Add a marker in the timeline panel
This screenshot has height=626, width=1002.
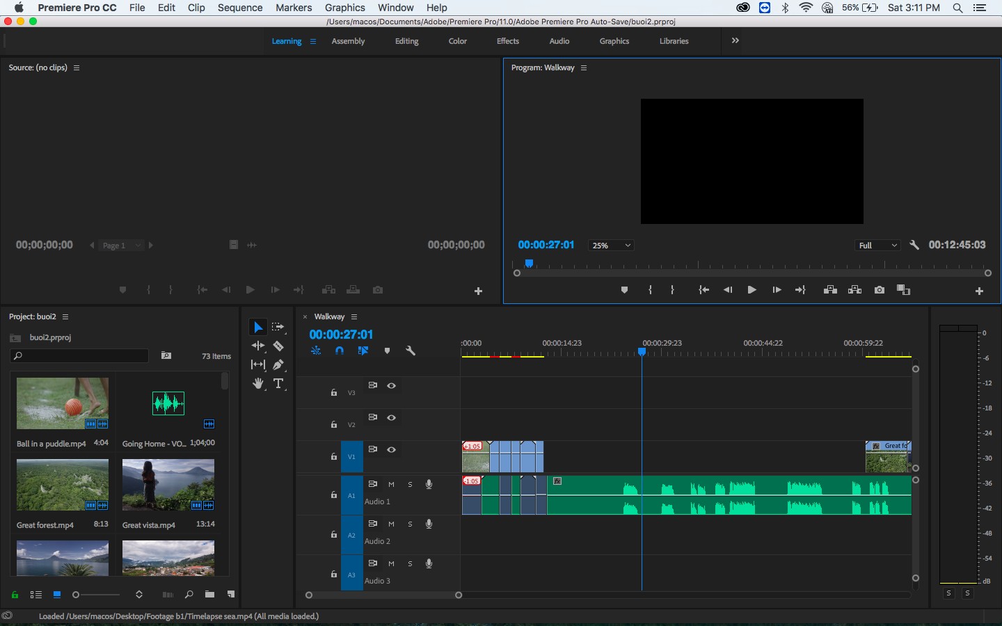point(387,351)
